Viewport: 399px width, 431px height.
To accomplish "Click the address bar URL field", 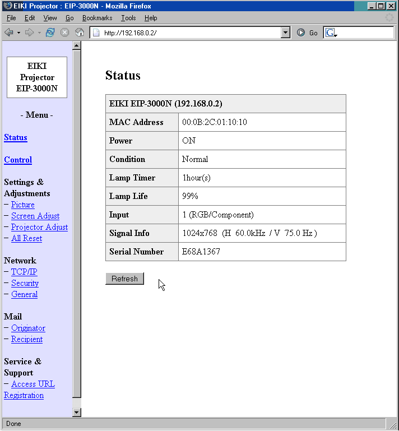I will [x=189, y=33].
